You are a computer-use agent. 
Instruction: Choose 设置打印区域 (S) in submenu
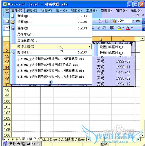pyautogui.click(x=111, y=47)
